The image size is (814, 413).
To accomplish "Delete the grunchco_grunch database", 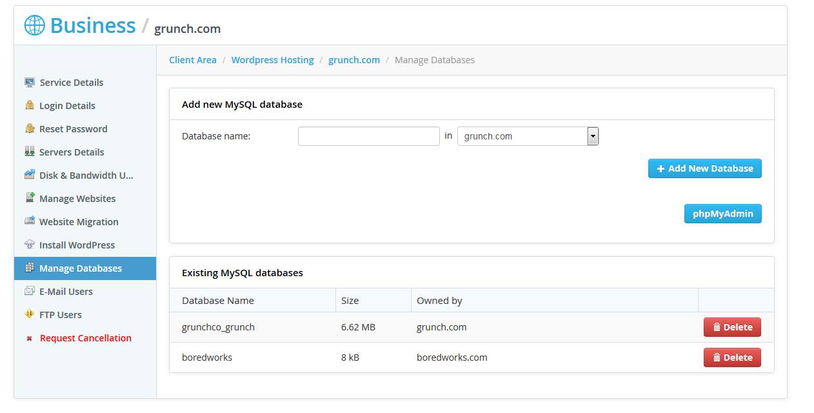I will [732, 327].
